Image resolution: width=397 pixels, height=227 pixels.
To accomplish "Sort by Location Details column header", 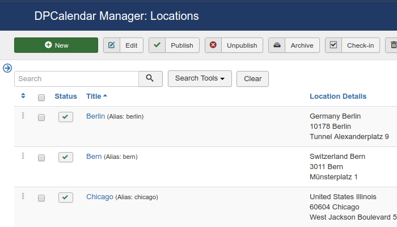I will pyautogui.click(x=338, y=96).
